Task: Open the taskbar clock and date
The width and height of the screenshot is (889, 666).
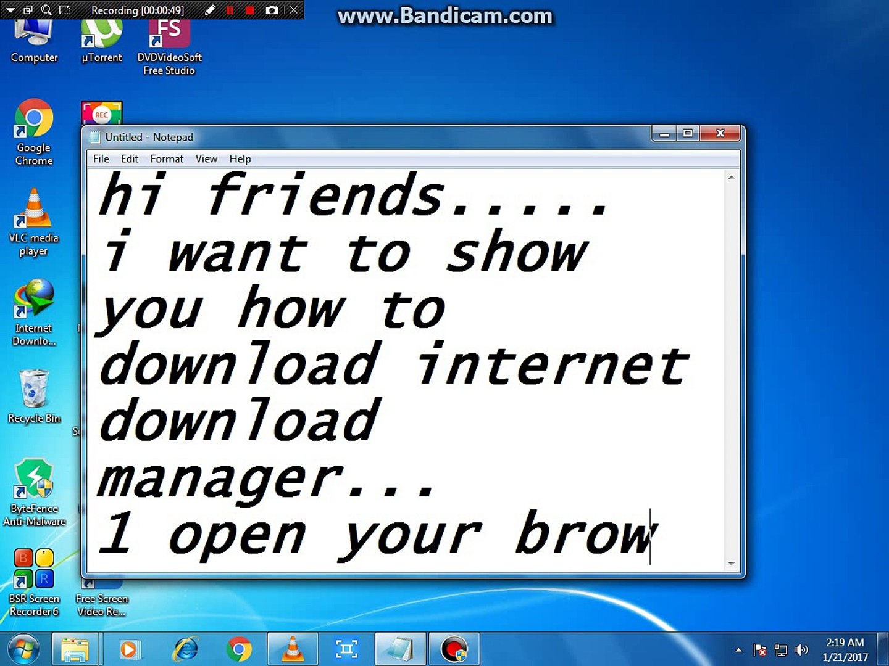Action: [x=845, y=650]
